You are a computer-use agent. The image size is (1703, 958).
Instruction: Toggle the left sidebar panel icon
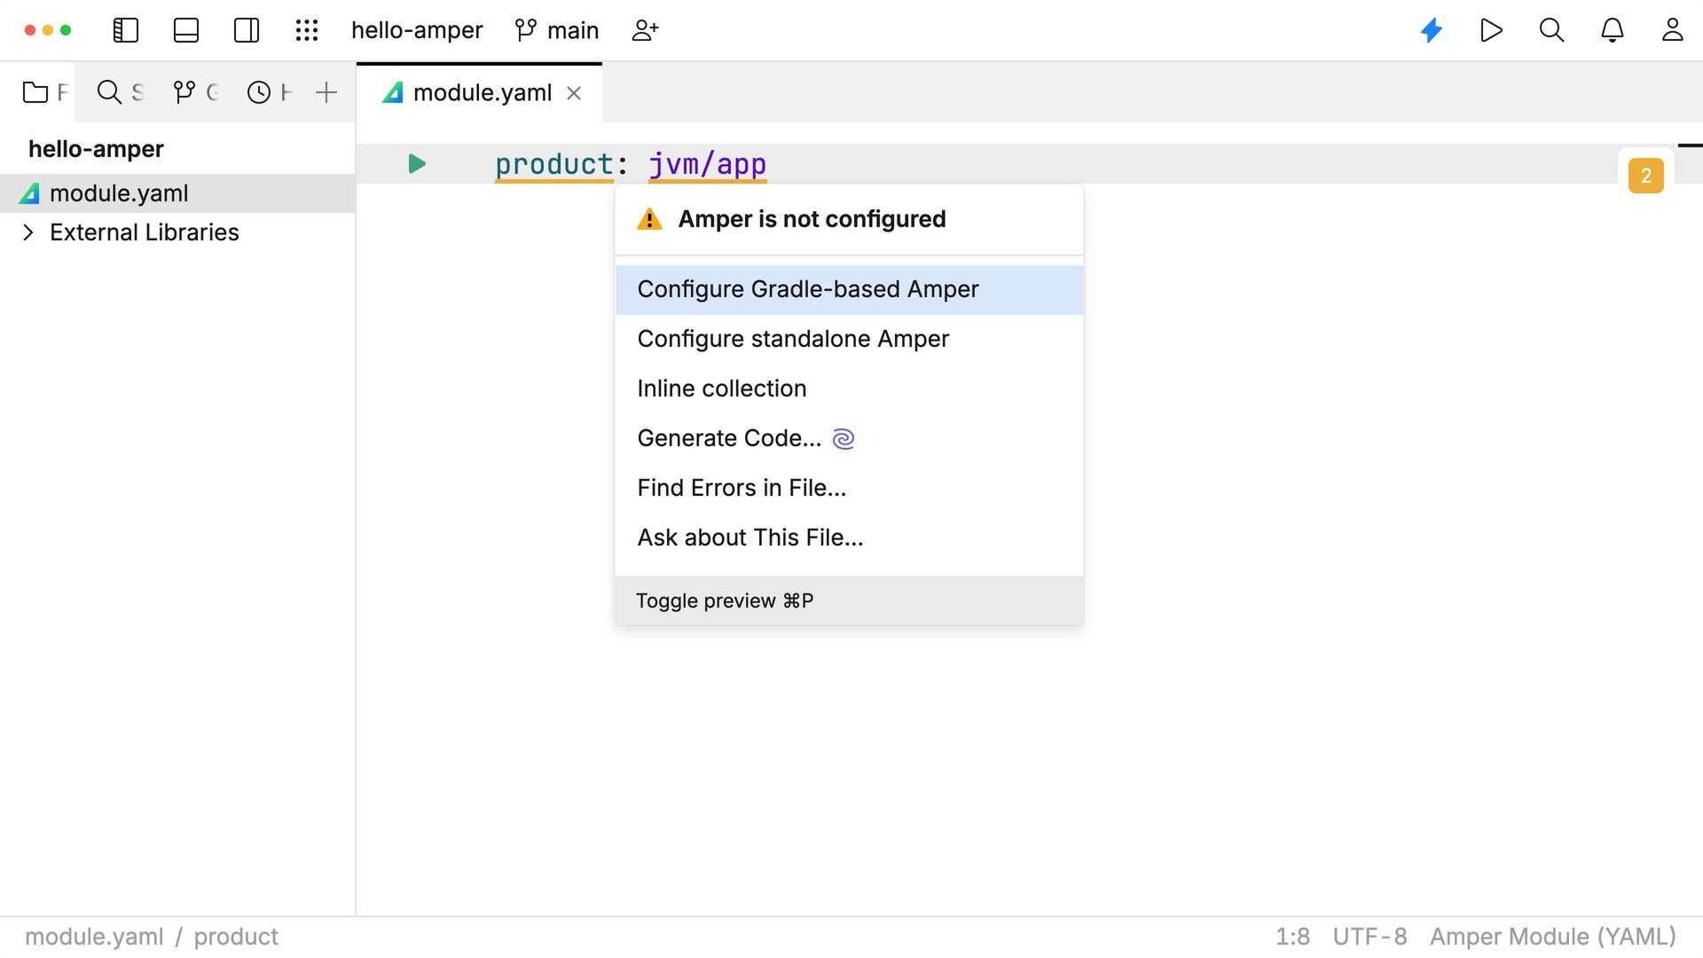[x=126, y=30]
